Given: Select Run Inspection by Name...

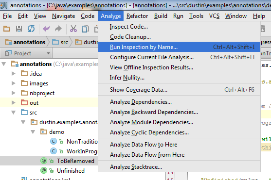Looking at the screenshot, I should [x=179, y=47].
